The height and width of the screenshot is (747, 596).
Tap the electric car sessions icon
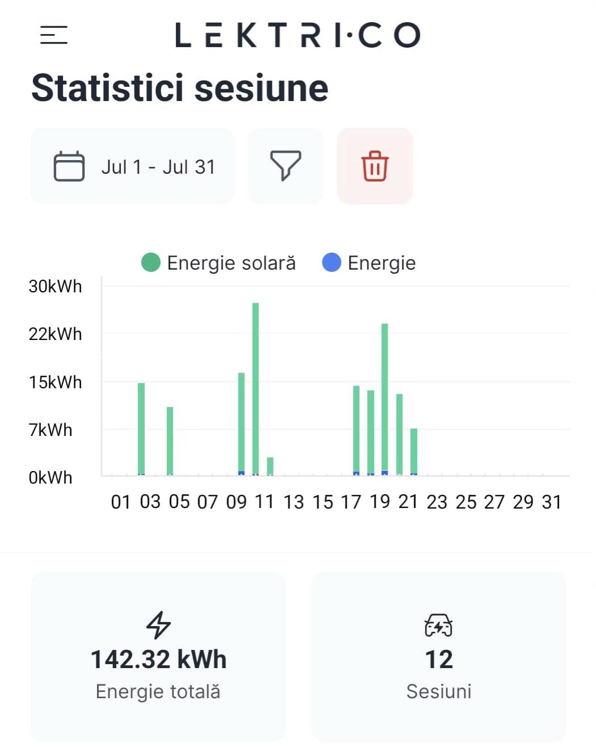439,626
